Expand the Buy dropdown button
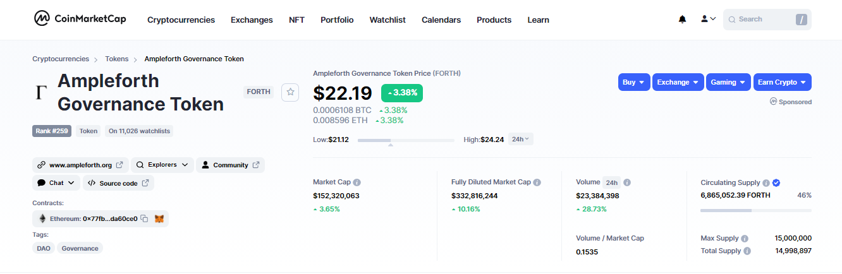842x274 pixels. click(x=634, y=82)
